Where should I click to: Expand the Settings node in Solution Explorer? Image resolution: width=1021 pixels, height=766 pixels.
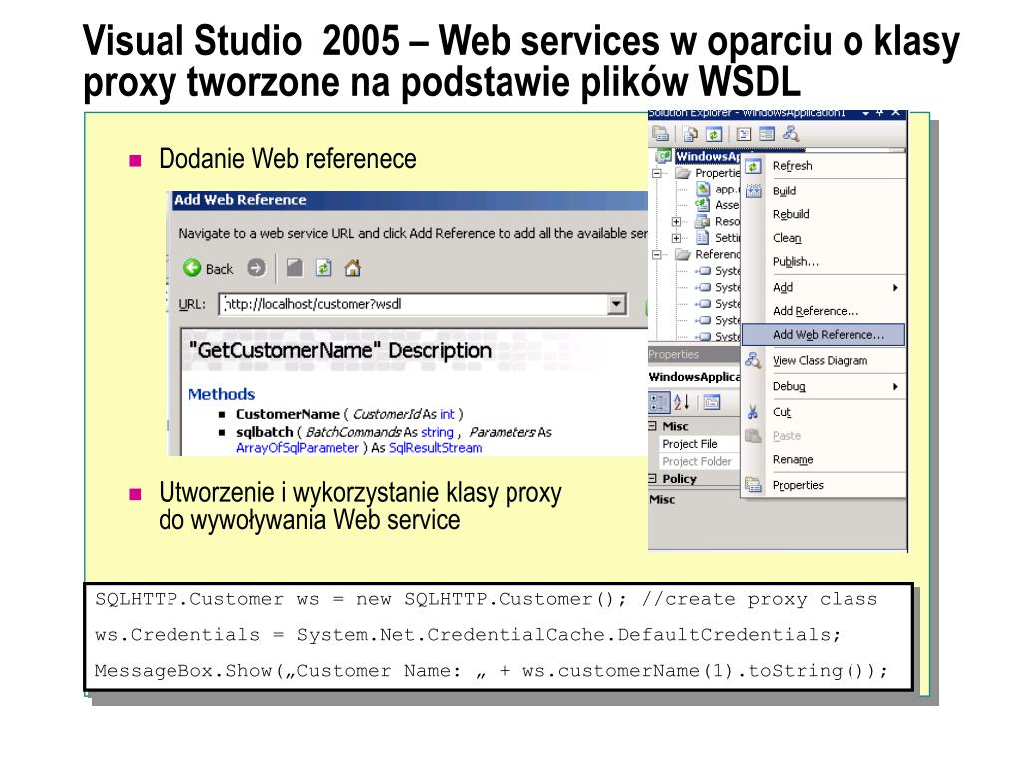(x=677, y=238)
